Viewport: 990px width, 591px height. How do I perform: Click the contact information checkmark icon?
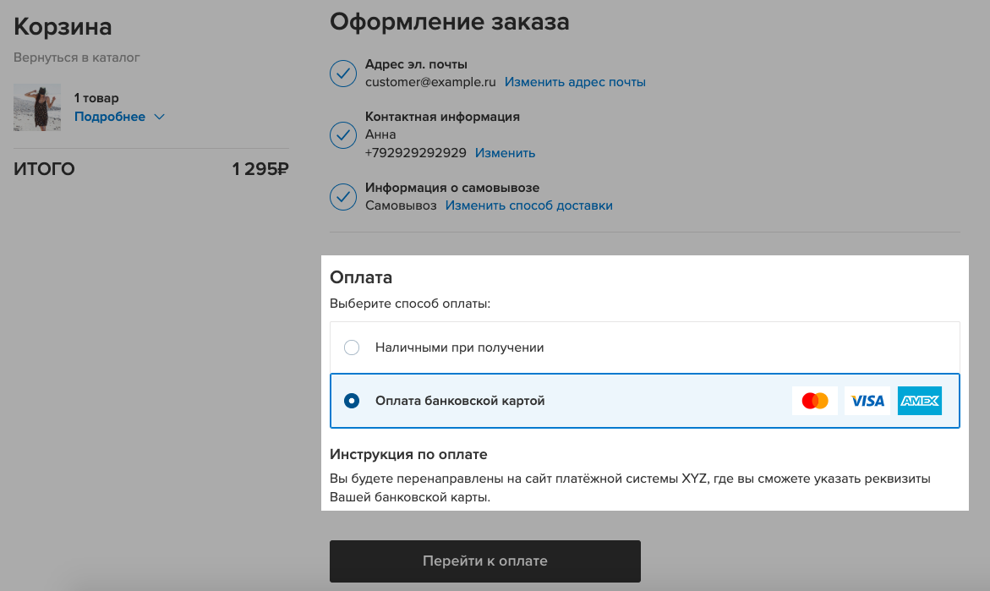pyautogui.click(x=343, y=135)
